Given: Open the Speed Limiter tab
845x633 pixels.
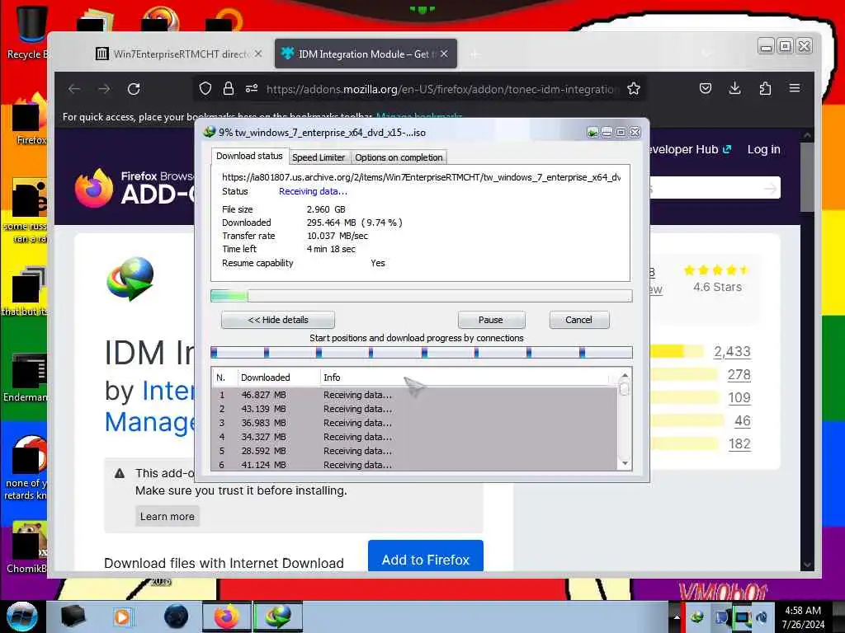Looking at the screenshot, I should pyautogui.click(x=319, y=157).
